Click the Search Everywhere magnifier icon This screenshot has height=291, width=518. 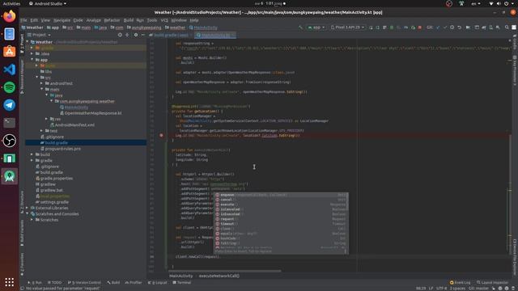point(507,27)
